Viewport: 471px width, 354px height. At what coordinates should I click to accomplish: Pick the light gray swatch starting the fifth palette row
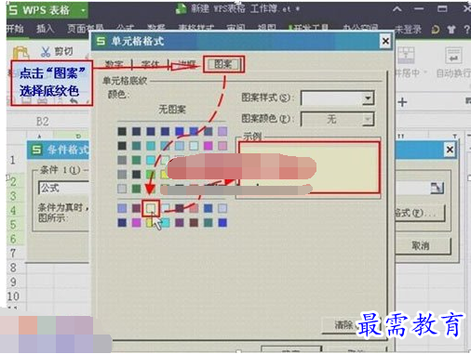122,189
